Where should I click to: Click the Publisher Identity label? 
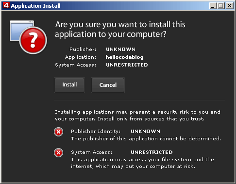click(96, 132)
